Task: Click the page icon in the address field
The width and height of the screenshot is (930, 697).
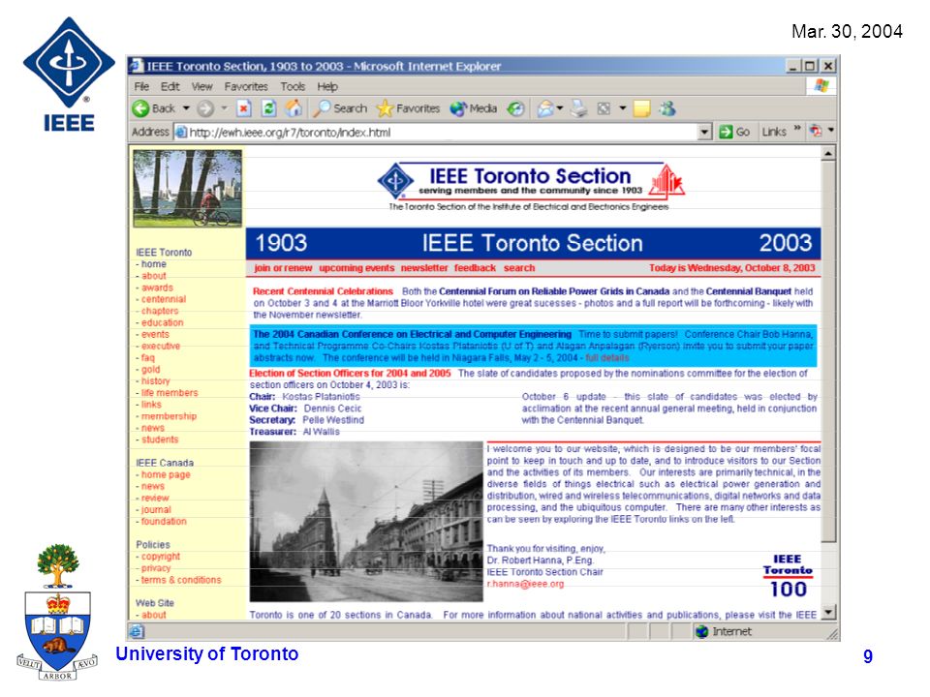Action: coord(181,132)
